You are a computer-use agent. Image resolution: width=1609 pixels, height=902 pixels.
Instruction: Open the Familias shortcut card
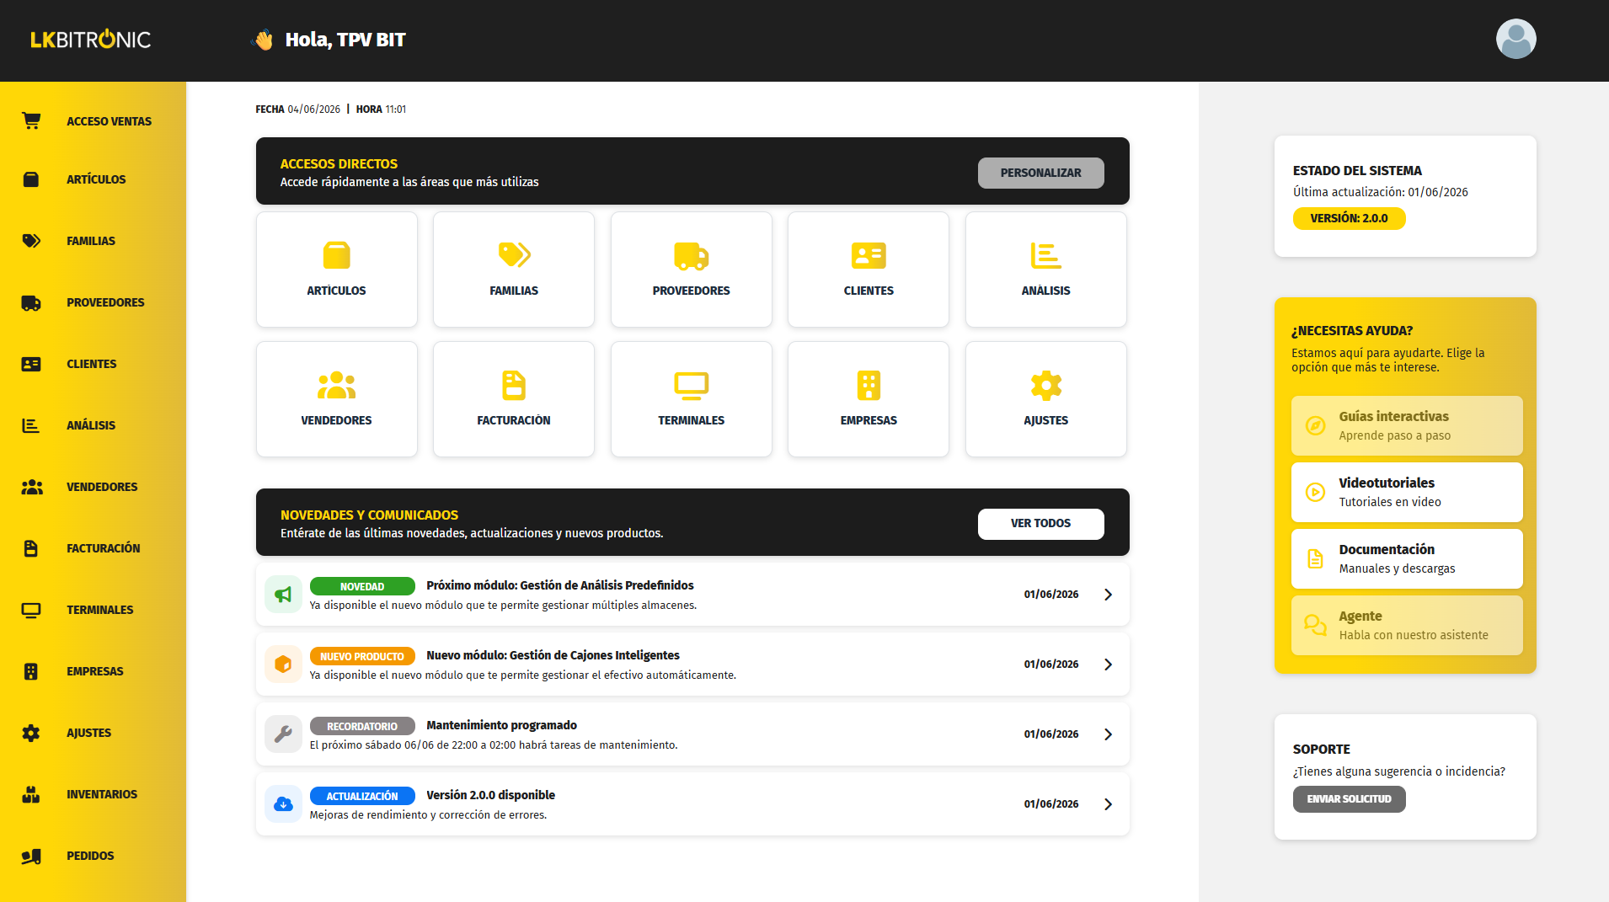tap(514, 270)
